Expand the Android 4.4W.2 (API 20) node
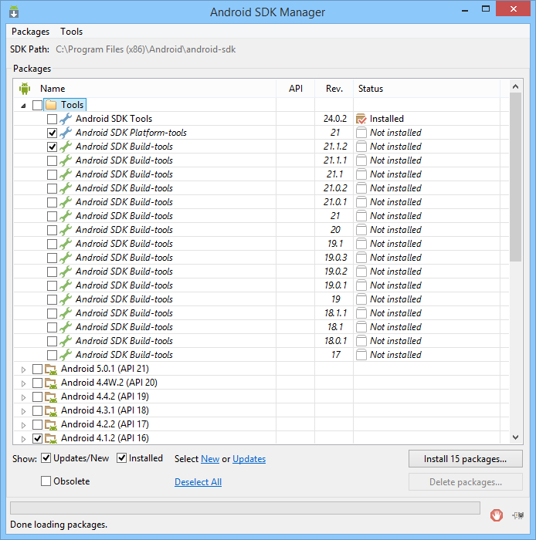Screen dimensions: 536x540 pyautogui.click(x=23, y=383)
